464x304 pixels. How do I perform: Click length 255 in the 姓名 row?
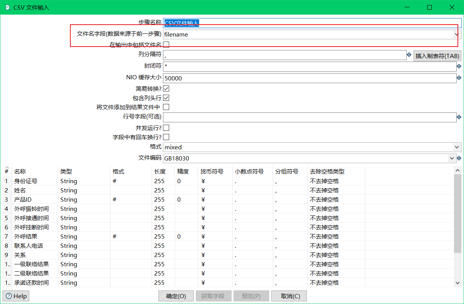(163, 190)
